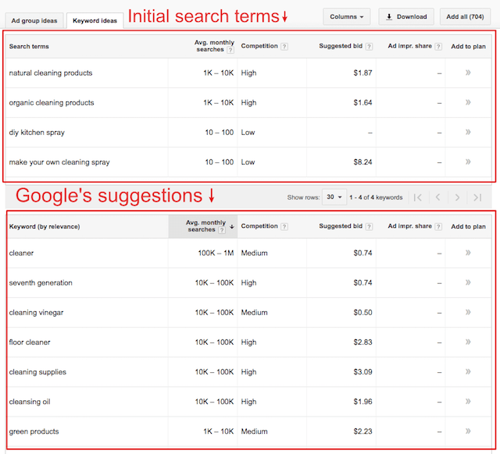
Task: Click the $8.24 suggested bid value
Action: [x=362, y=162]
